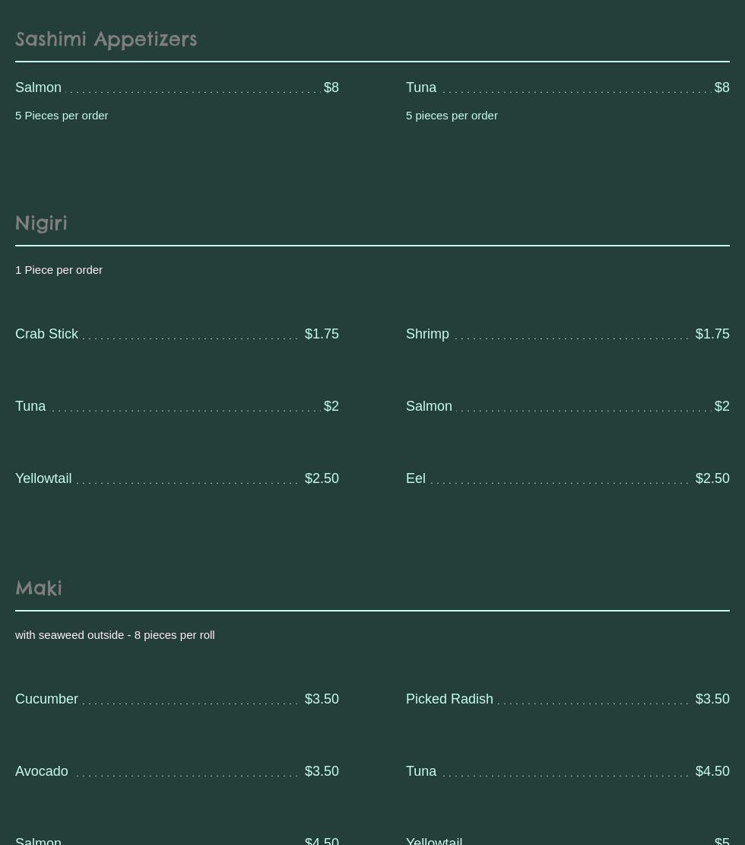Click the "with seaweed outside" description
This screenshot has height=845, width=745.
tap(115, 635)
